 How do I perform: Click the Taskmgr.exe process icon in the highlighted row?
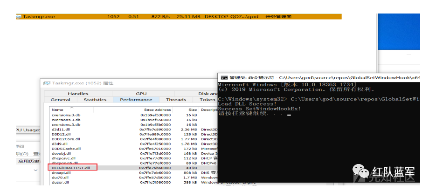click(x=19, y=17)
